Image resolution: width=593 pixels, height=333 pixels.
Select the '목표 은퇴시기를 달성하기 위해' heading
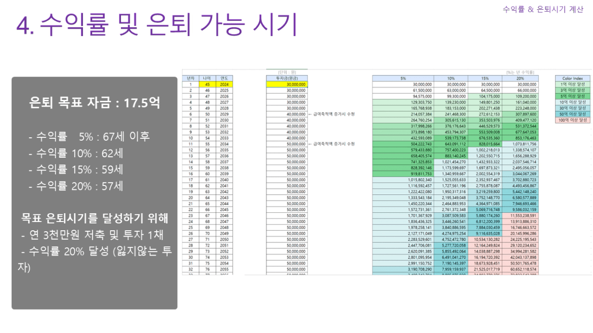click(95, 218)
